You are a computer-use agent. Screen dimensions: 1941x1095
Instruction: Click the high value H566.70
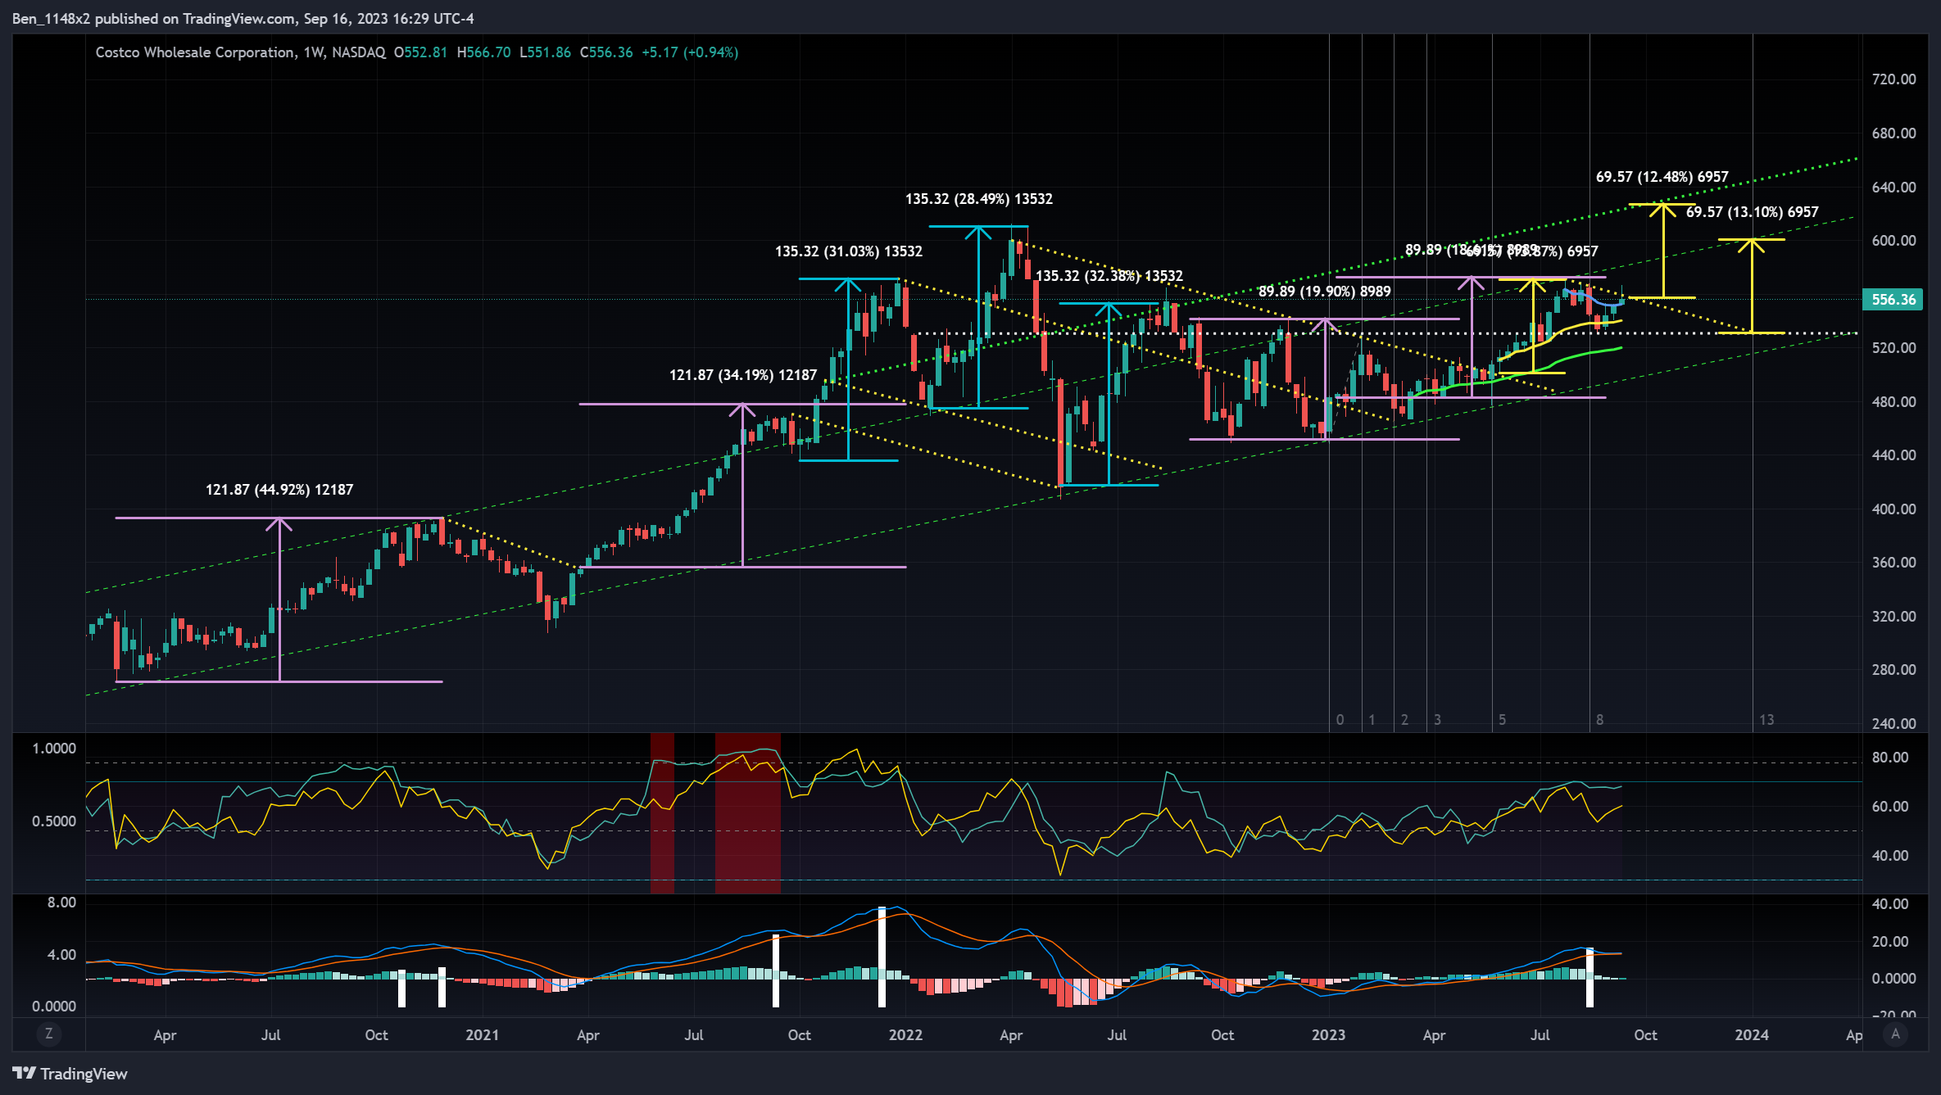[x=483, y=52]
